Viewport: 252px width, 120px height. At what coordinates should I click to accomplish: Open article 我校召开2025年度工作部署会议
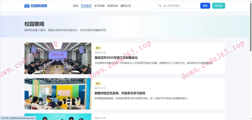(116, 57)
